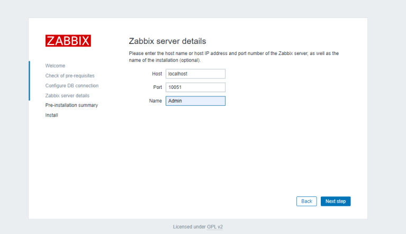
Task: Select Zabbix server details sidebar step
Action: point(67,95)
